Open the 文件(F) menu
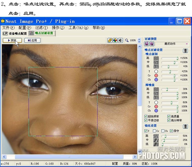Image resolution: width=192 pixels, height=167 pixels. [x=8, y=28]
